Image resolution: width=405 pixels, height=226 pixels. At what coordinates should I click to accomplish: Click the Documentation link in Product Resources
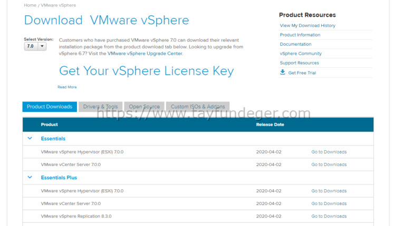click(x=295, y=44)
